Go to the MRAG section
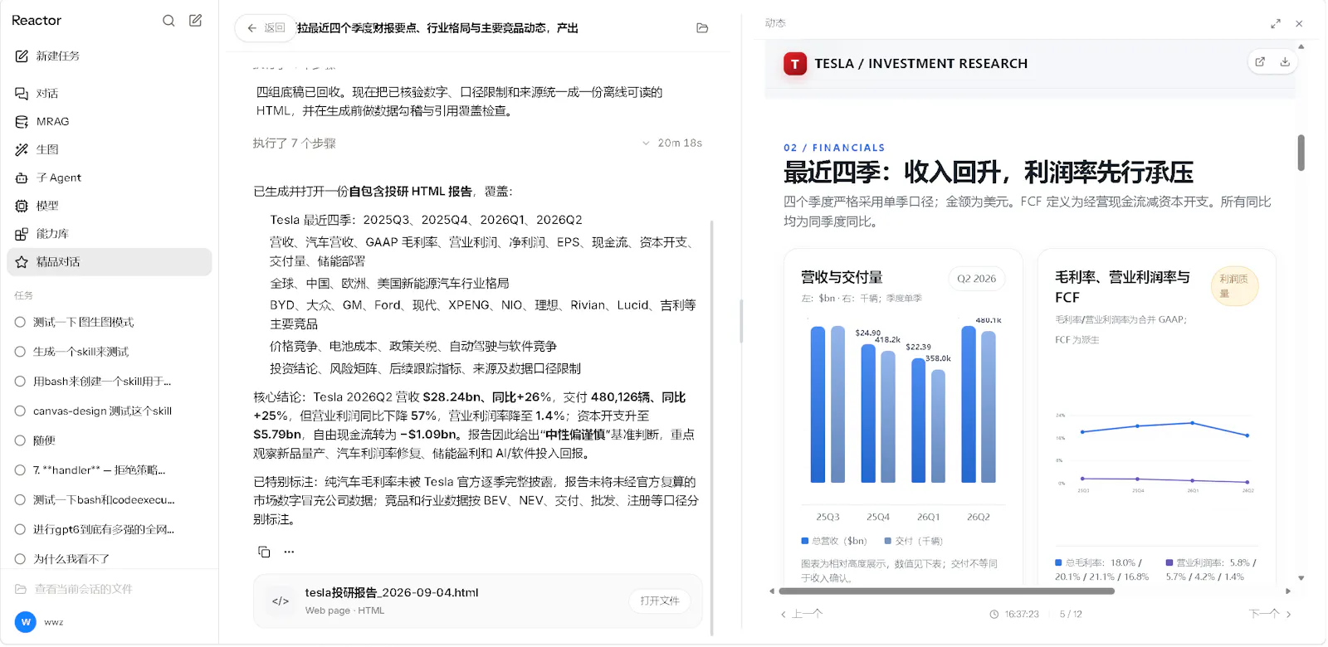The image size is (1328, 647). pos(110,122)
